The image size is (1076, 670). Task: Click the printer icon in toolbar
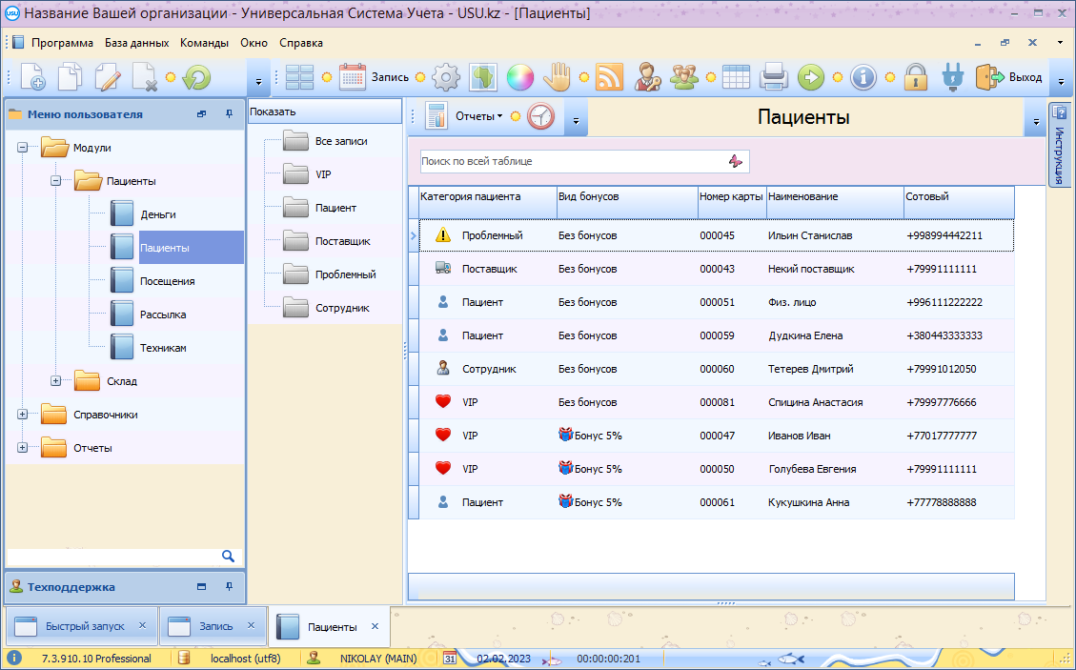tap(772, 77)
